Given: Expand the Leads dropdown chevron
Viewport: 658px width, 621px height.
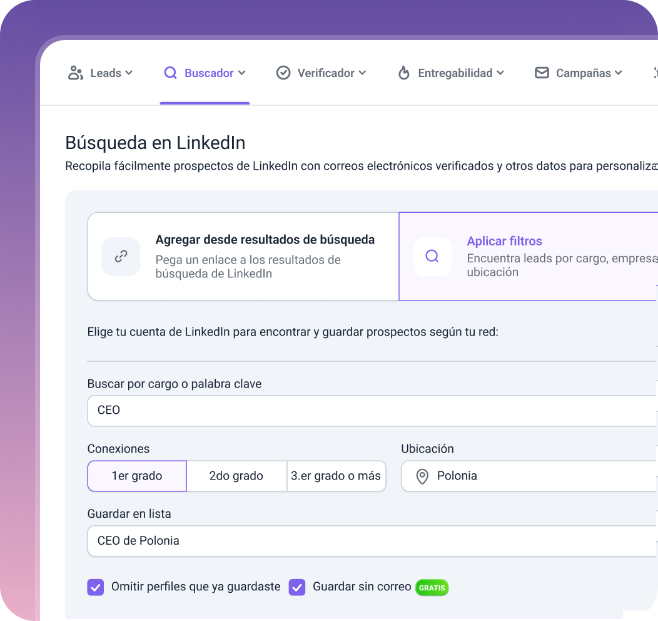Looking at the screenshot, I should tap(129, 73).
